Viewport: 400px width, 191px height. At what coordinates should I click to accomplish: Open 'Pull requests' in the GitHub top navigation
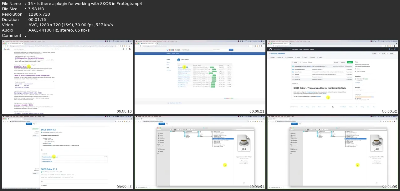coord(295,49)
